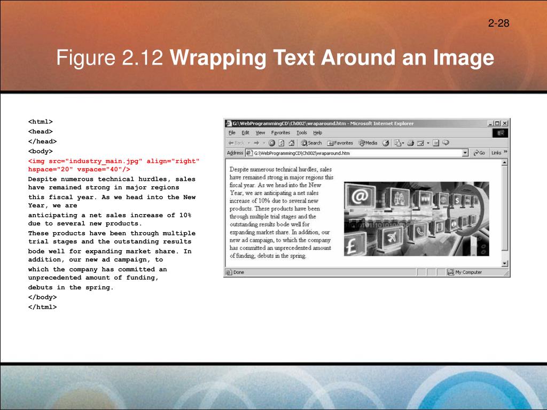Click the vertical scrollbar thumb
This screenshot has width=547, height=410.
pyautogui.click(x=504, y=208)
